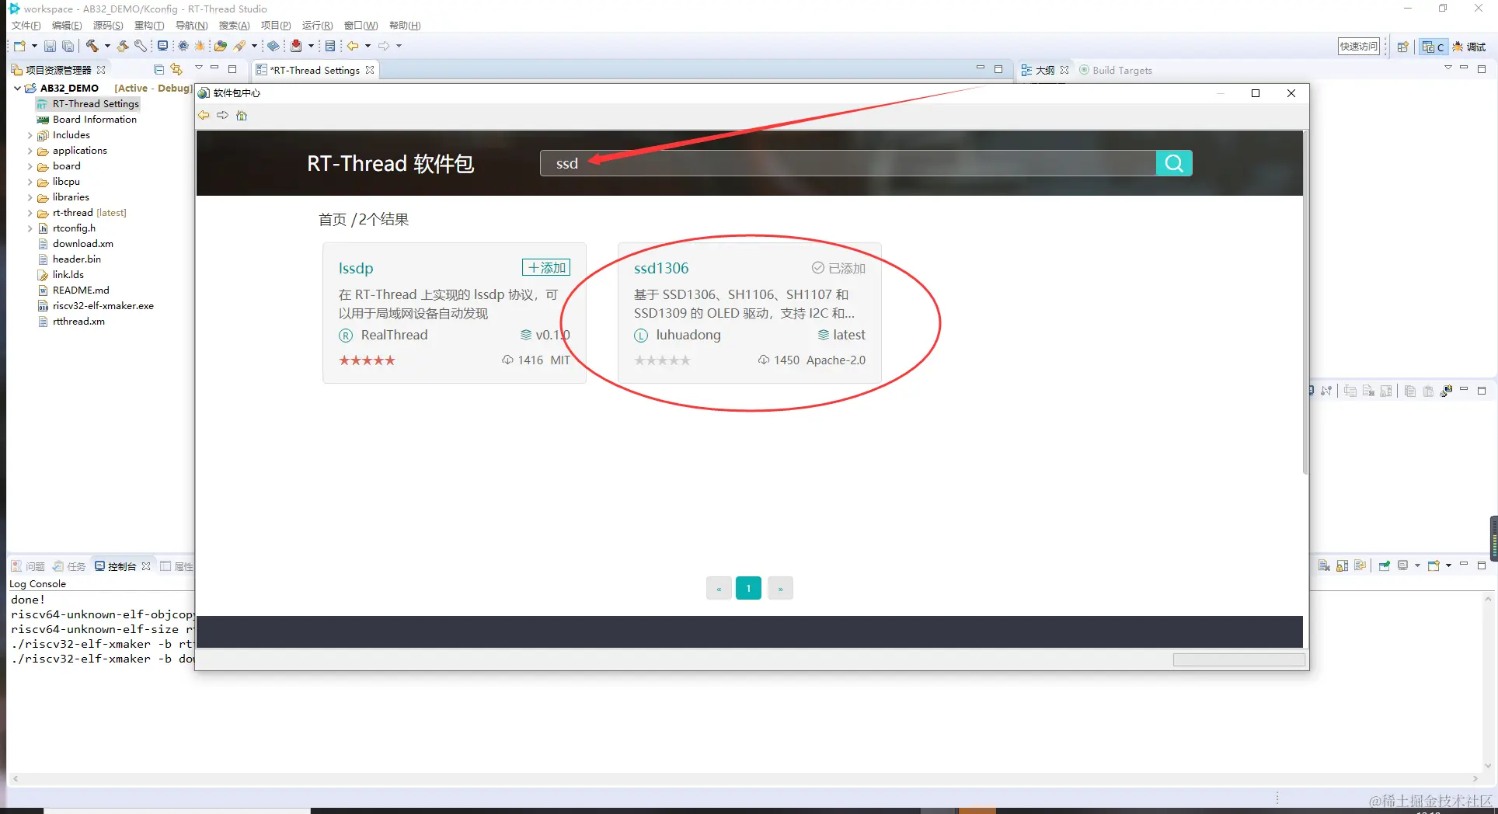Open the terminal monitor icon in toolbar

pyautogui.click(x=162, y=46)
